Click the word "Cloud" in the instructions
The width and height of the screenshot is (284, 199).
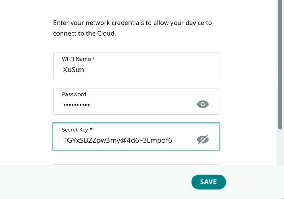coord(106,33)
